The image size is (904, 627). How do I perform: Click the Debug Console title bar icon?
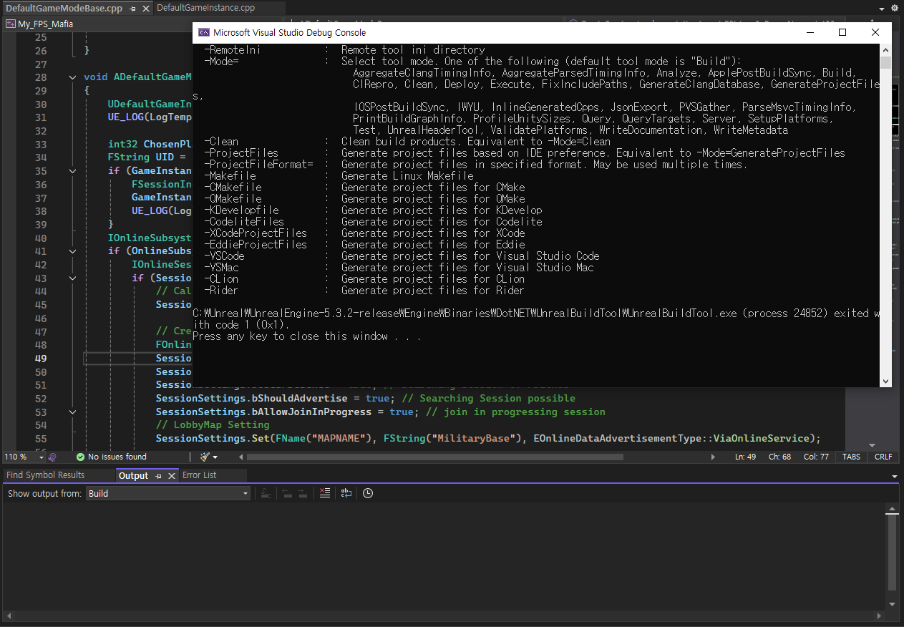pos(204,32)
